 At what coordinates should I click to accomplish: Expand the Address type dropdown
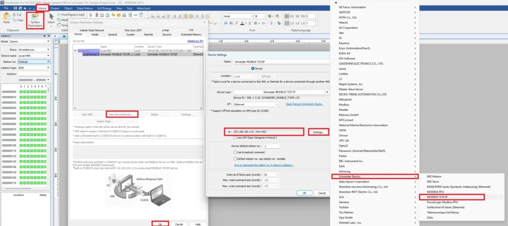pos(34,68)
